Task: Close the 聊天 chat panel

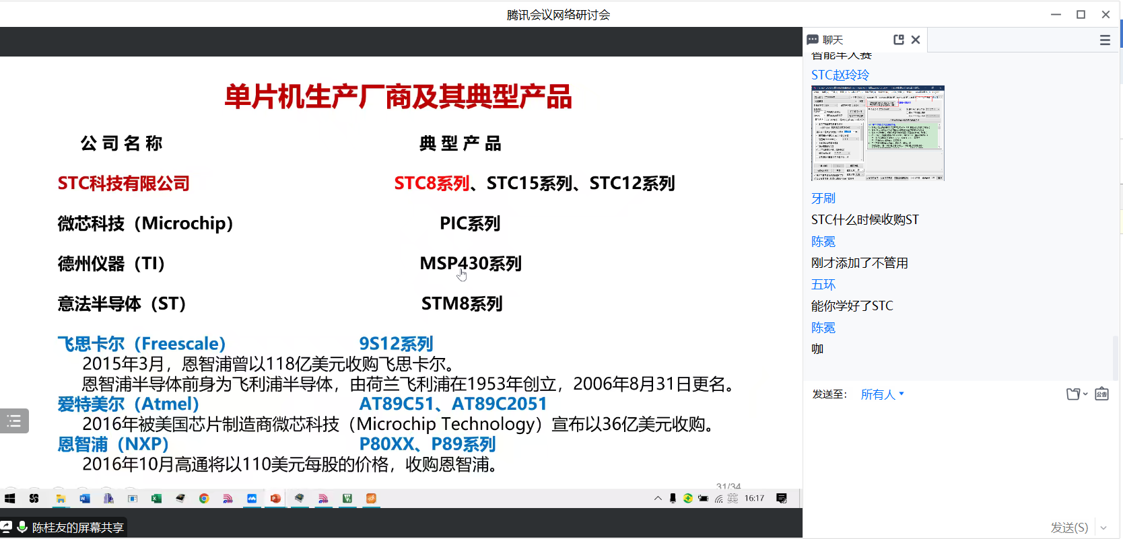Action: coord(916,40)
